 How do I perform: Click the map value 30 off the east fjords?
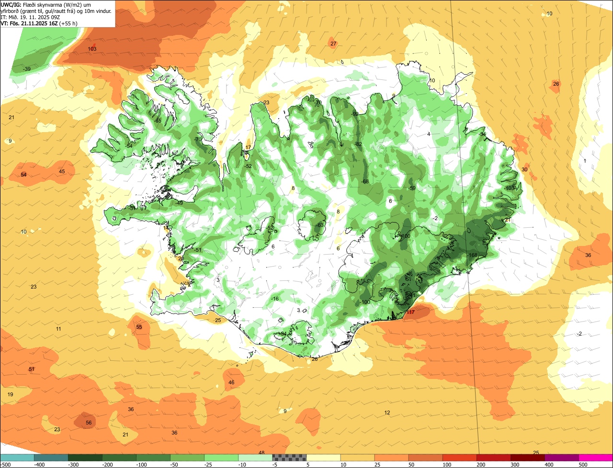[x=524, y=169]
